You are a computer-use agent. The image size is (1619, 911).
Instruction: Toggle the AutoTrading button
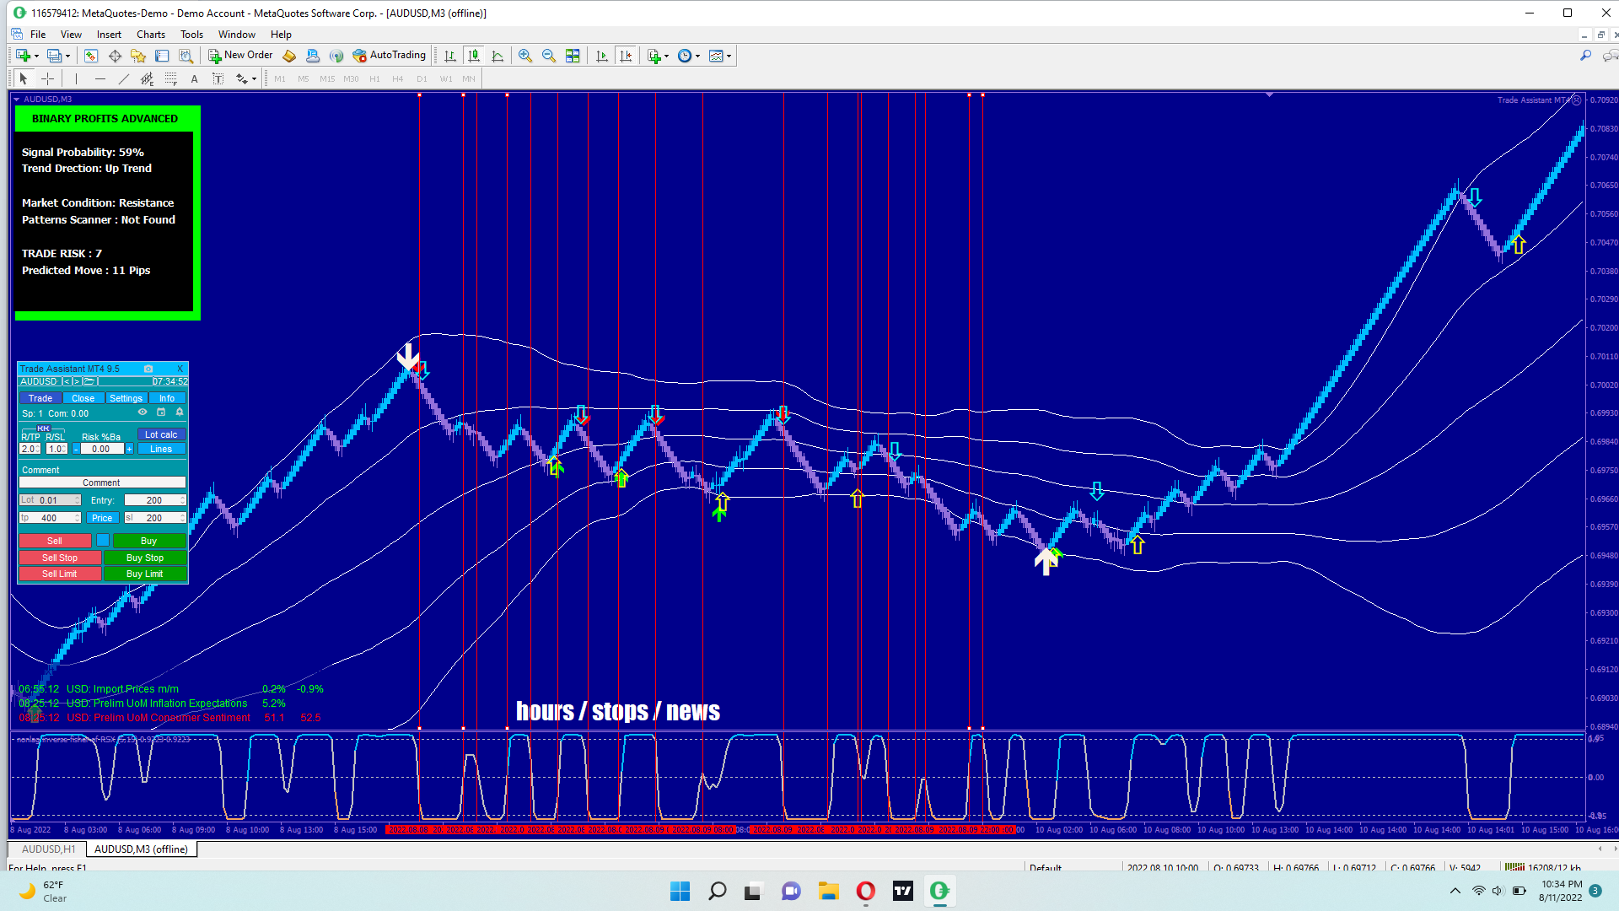pos(390,56)
